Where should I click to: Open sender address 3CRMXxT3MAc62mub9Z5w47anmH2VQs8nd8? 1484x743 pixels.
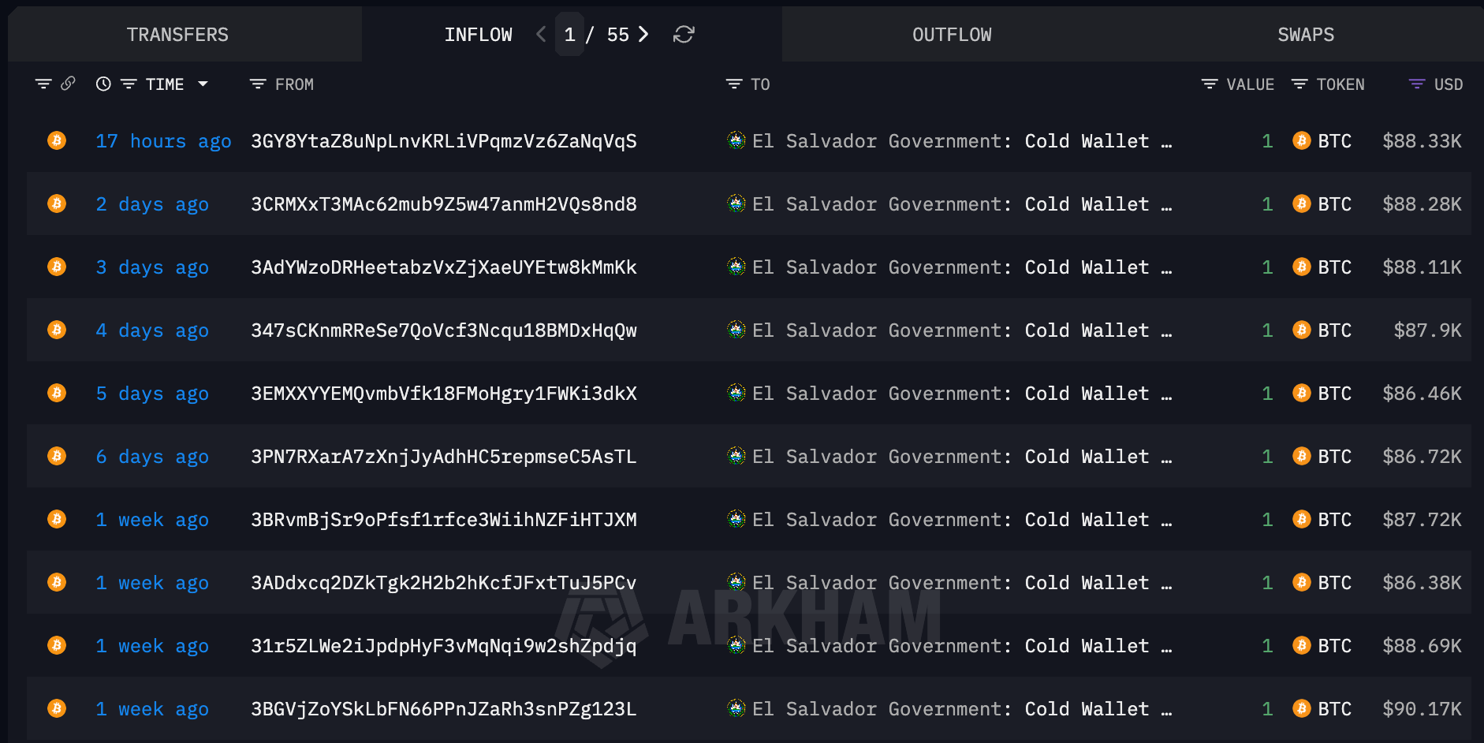tap(444, 204)
